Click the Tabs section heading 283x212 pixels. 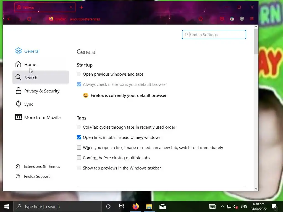pyautogui.click(x=82, y=118)
